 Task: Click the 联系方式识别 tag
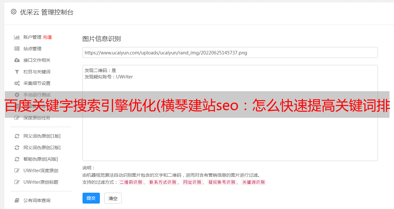[x=162, y=182]
